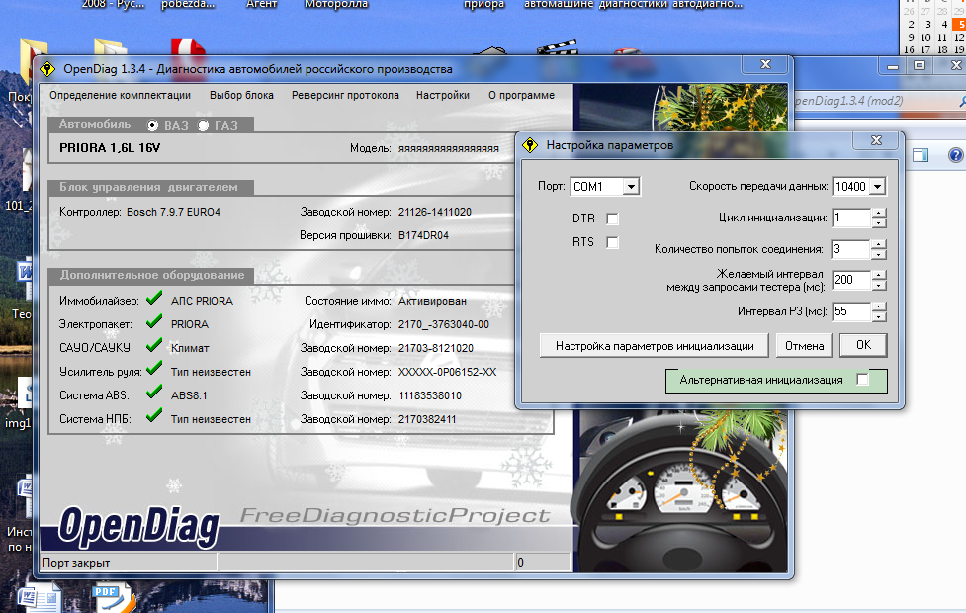
Task: Minimize the background explorer window
Action: (x=893, y=65)
